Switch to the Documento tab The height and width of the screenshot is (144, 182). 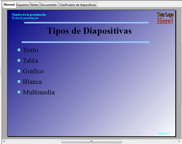tap(49, 5)
